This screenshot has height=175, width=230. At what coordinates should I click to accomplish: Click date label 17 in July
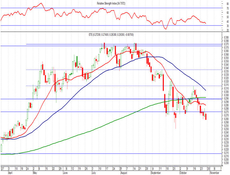tap(107, 169)
